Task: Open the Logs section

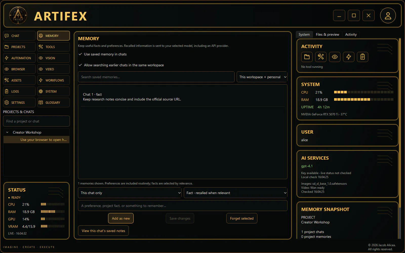Action: pos(19,91)
